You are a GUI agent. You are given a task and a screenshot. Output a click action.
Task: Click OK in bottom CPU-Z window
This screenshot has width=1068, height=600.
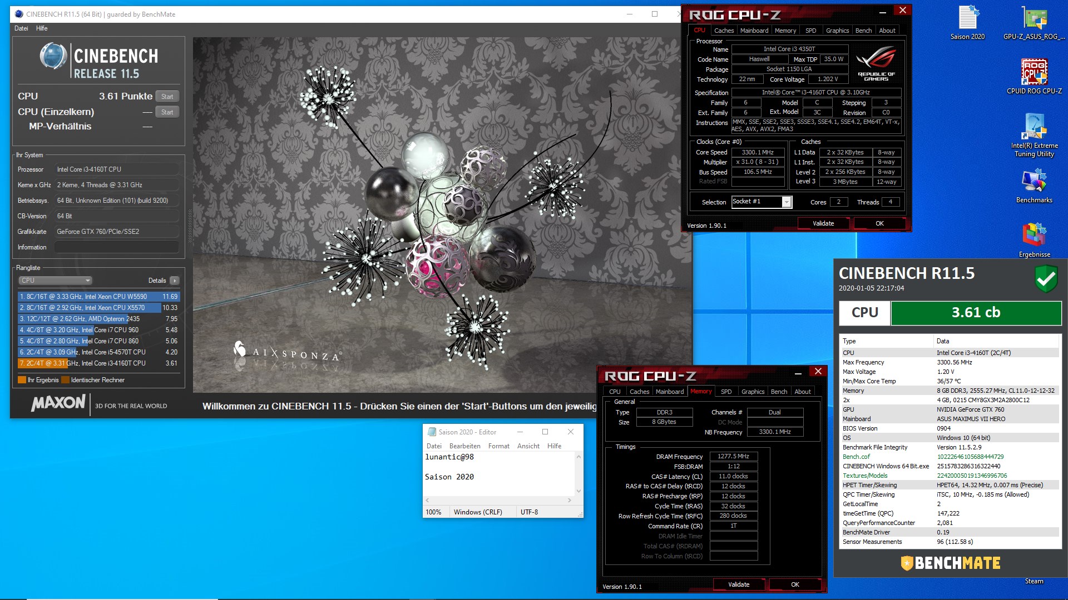pyautogui.click(x=795, y=584)
